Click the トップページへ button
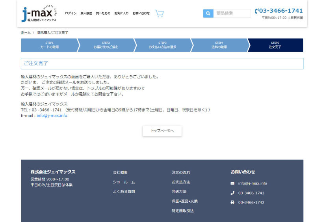Screen dimensions: 325x222 tap(162, 131)
